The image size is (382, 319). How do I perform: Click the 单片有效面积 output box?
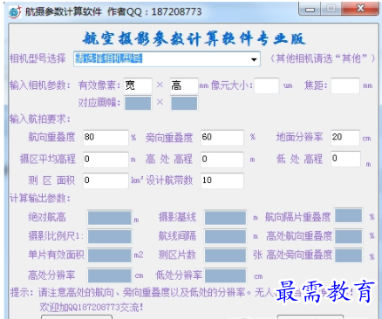[x=110, y=255]
